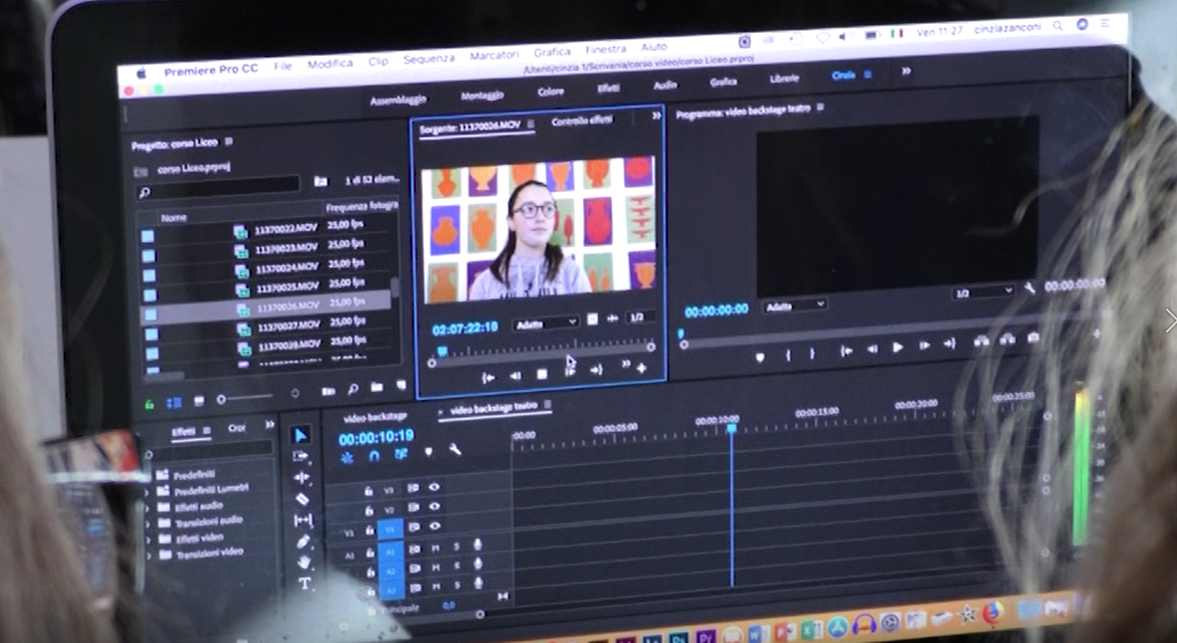Toggle linked selection in timeline

401,454
